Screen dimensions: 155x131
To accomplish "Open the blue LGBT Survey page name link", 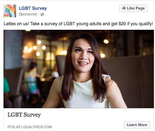I will tap(33, 8).
